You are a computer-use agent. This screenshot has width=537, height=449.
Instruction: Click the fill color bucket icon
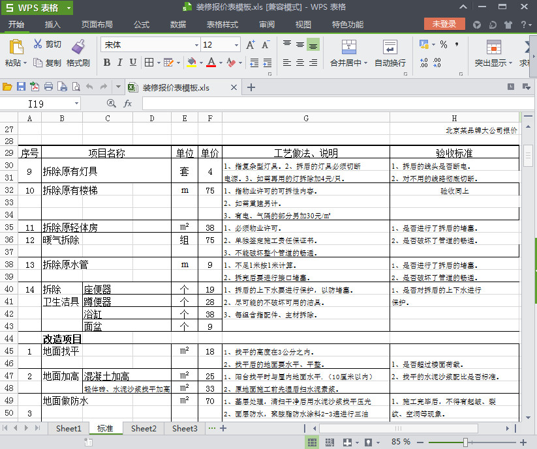(x=192, y=63)
